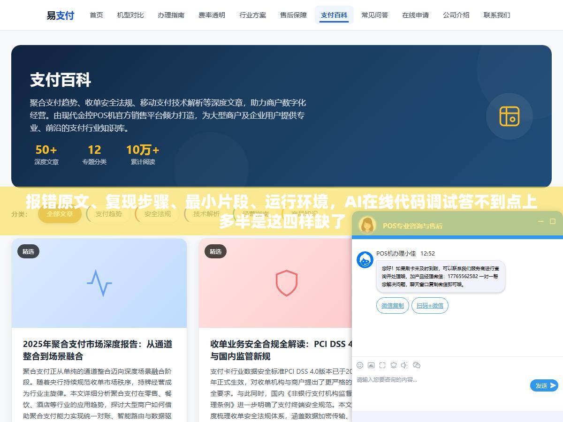Screen dimensions: 563x422
Task: Click the screenshot capture icon in chat
Action: coord(382,365)
